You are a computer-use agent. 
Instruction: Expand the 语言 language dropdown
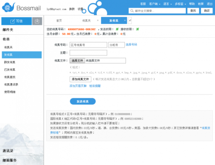[167, 4]
